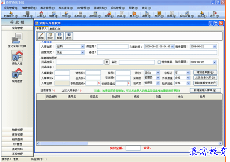Open the 制单日期 date dropdown
Screen dimensions: 230x162
click(x=215, y=47)
